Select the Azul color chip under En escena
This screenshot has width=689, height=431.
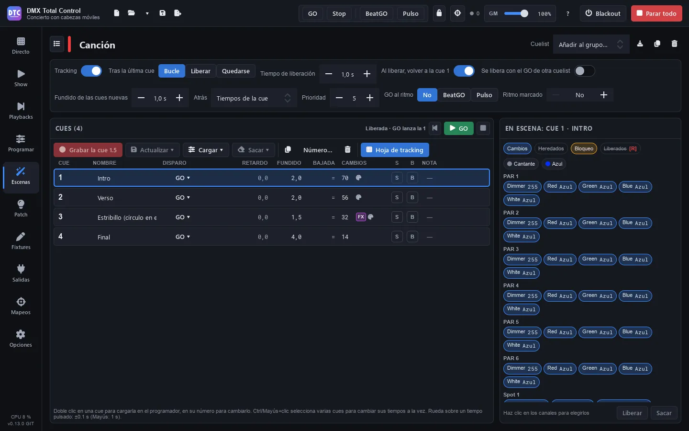pyautogui.click(x=554, y=164)
